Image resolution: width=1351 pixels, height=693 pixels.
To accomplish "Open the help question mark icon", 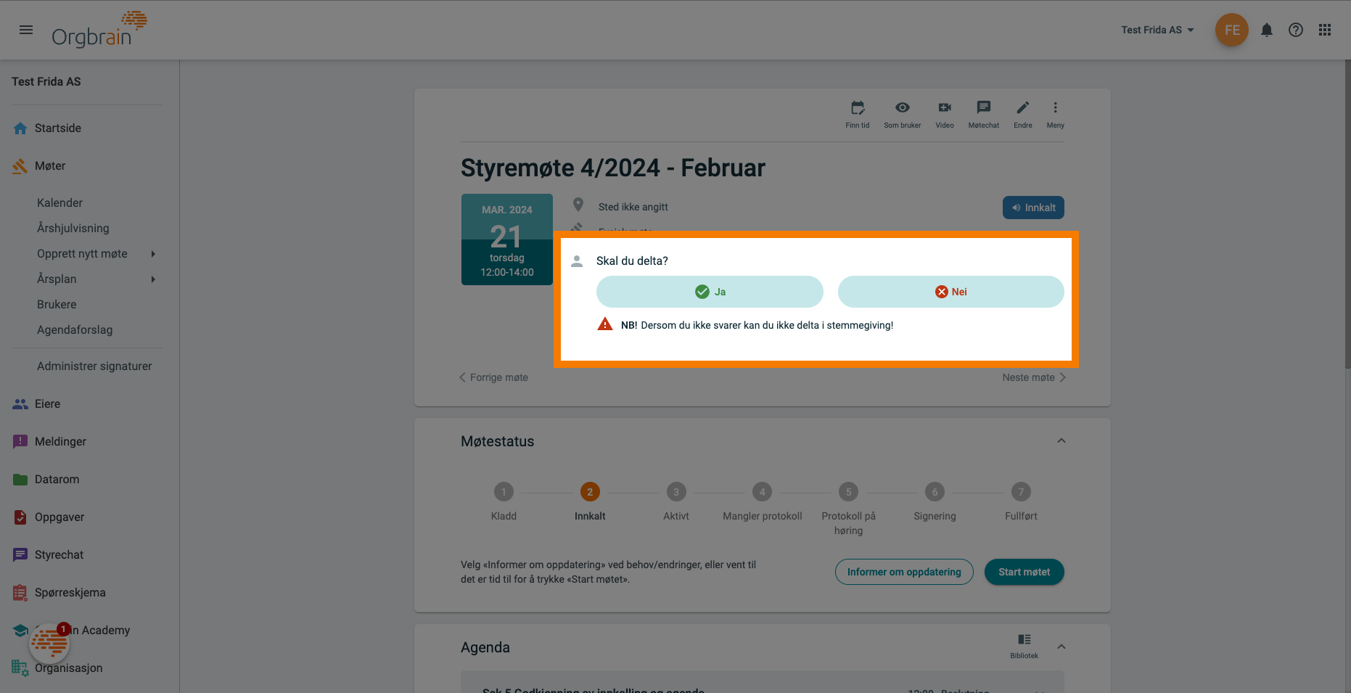I will coord(1295,30).
